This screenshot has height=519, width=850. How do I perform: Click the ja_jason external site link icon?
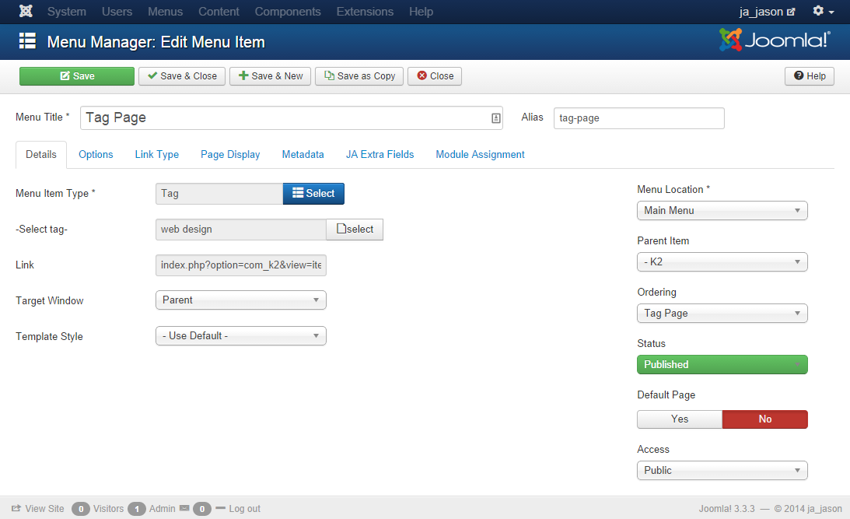(x=792, y=12)
